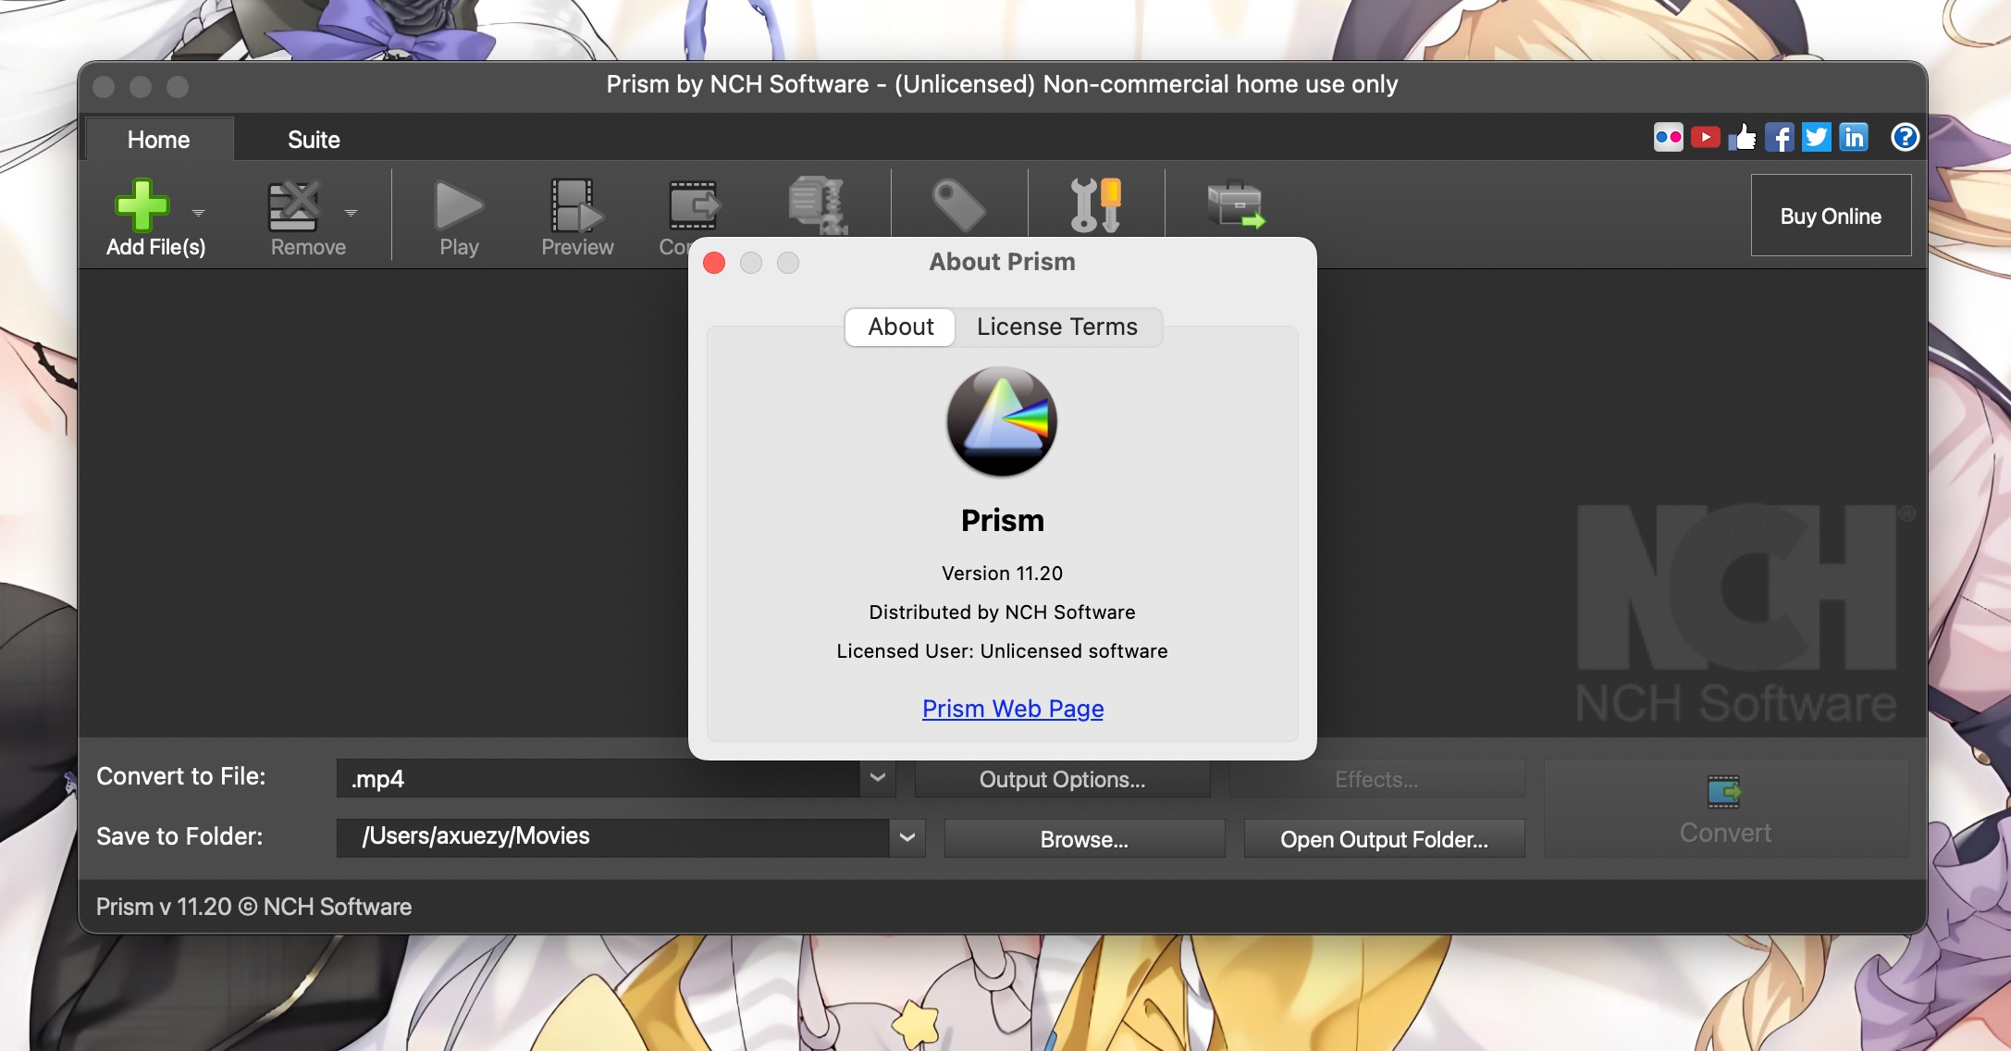2011x1051 pixels.
Task: Close the About Prism dialog
Action: (x=714, y=263)
